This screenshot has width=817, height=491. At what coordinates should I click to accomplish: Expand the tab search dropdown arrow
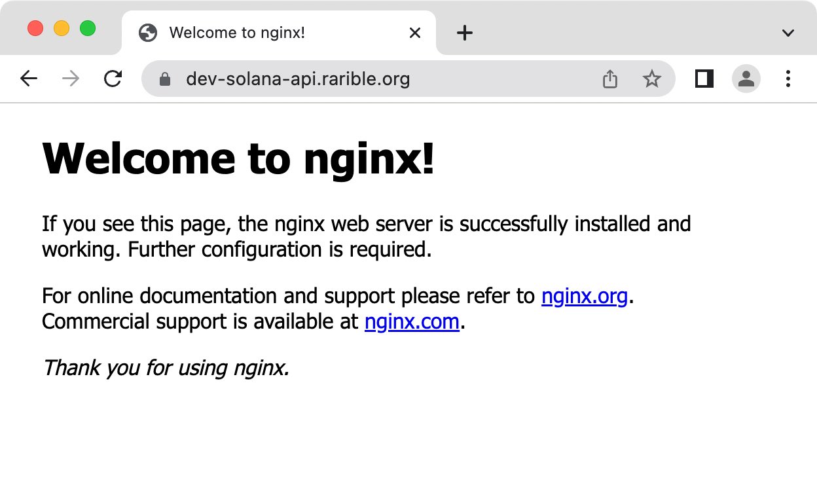coord(788,33)
